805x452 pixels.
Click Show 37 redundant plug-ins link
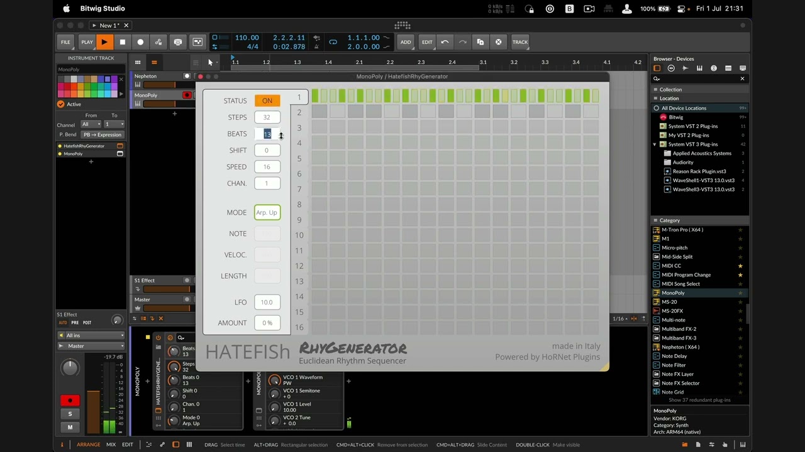[x=699, y=400]
